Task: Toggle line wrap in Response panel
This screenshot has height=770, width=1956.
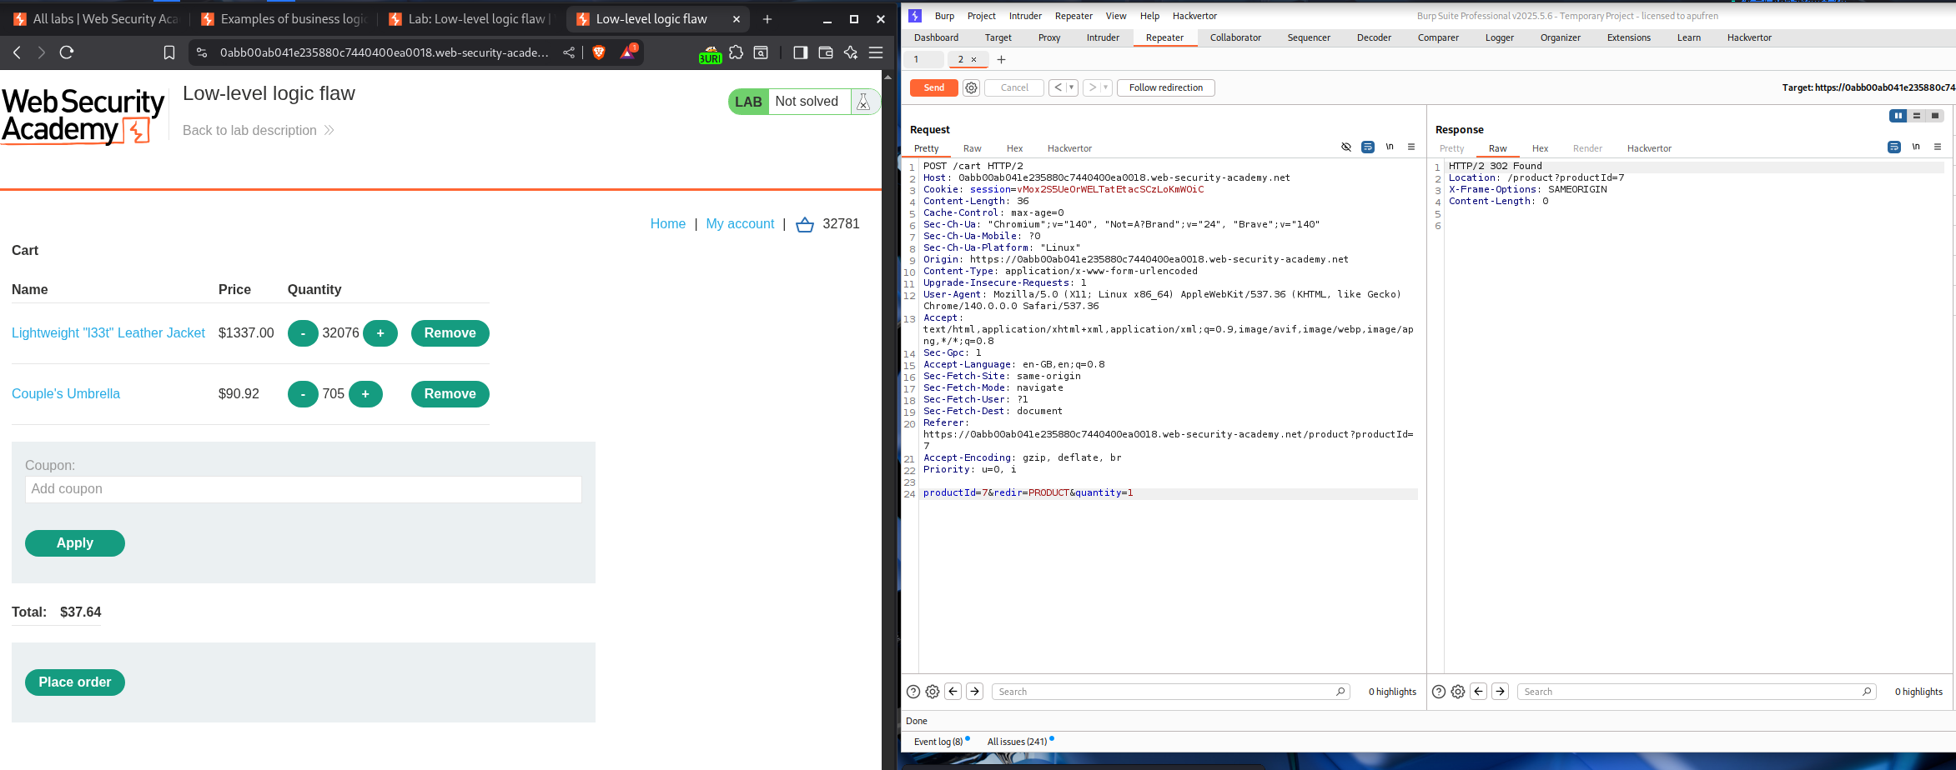Action: click(1894, 147)
